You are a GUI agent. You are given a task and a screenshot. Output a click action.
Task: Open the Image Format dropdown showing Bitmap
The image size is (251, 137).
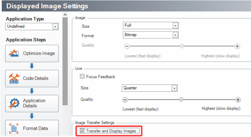coord(175,35)
